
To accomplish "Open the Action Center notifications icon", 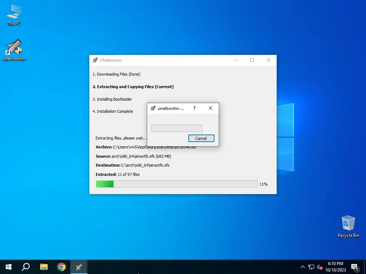I will point(355,267).
